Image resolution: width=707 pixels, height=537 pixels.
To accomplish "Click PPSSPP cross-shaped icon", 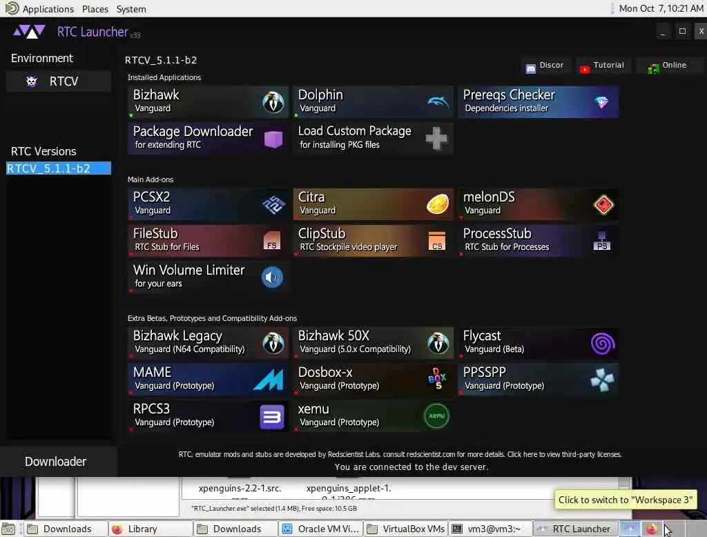I will click(602, 380).
